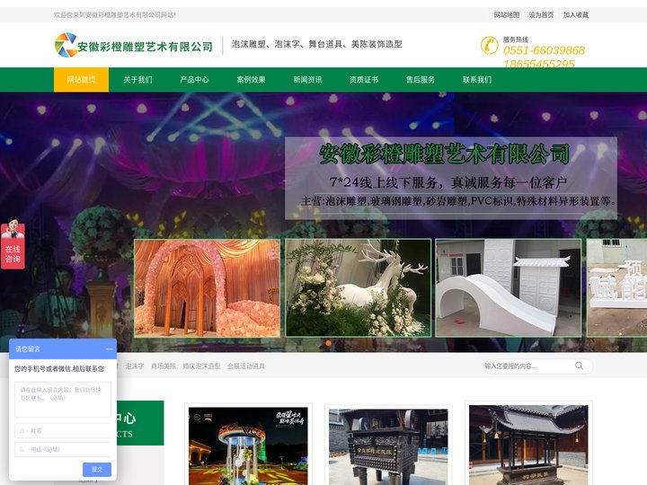Click the banner company title text
The image size is (647, 485).
pos(445,154)
